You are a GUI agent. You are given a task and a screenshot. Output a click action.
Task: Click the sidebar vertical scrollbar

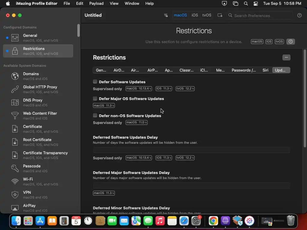pyautogui.click(x=79, y=30)
